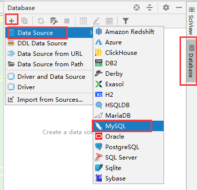Click the Stop square icon in the toolbar
197x190 pixels.
[67, 21]
